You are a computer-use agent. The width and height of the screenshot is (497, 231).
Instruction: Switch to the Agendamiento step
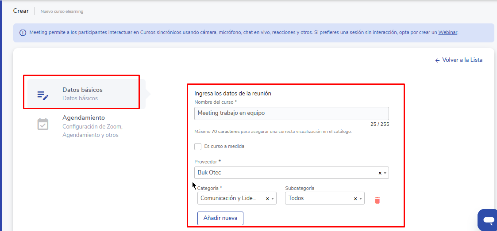[x=84, y=118]
